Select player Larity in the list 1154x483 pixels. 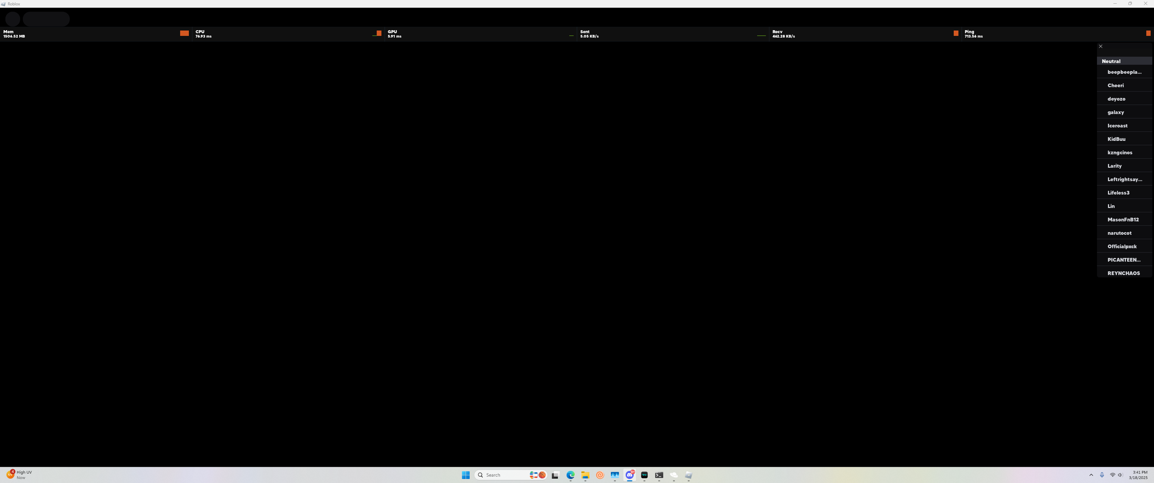point(1124,166)
